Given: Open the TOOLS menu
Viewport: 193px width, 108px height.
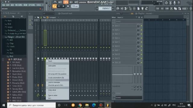Looking at the screenshot, I should point(39,5).
